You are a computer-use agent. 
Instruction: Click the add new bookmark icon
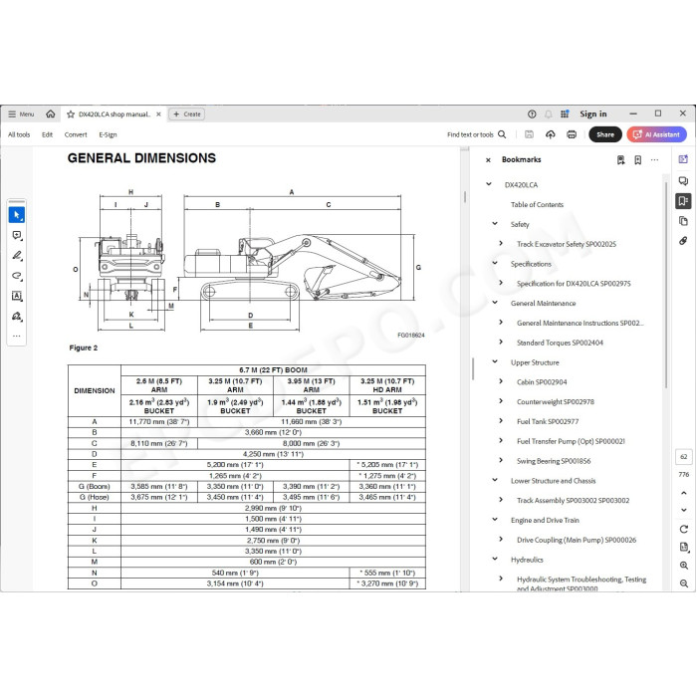[x=638, y=160]
